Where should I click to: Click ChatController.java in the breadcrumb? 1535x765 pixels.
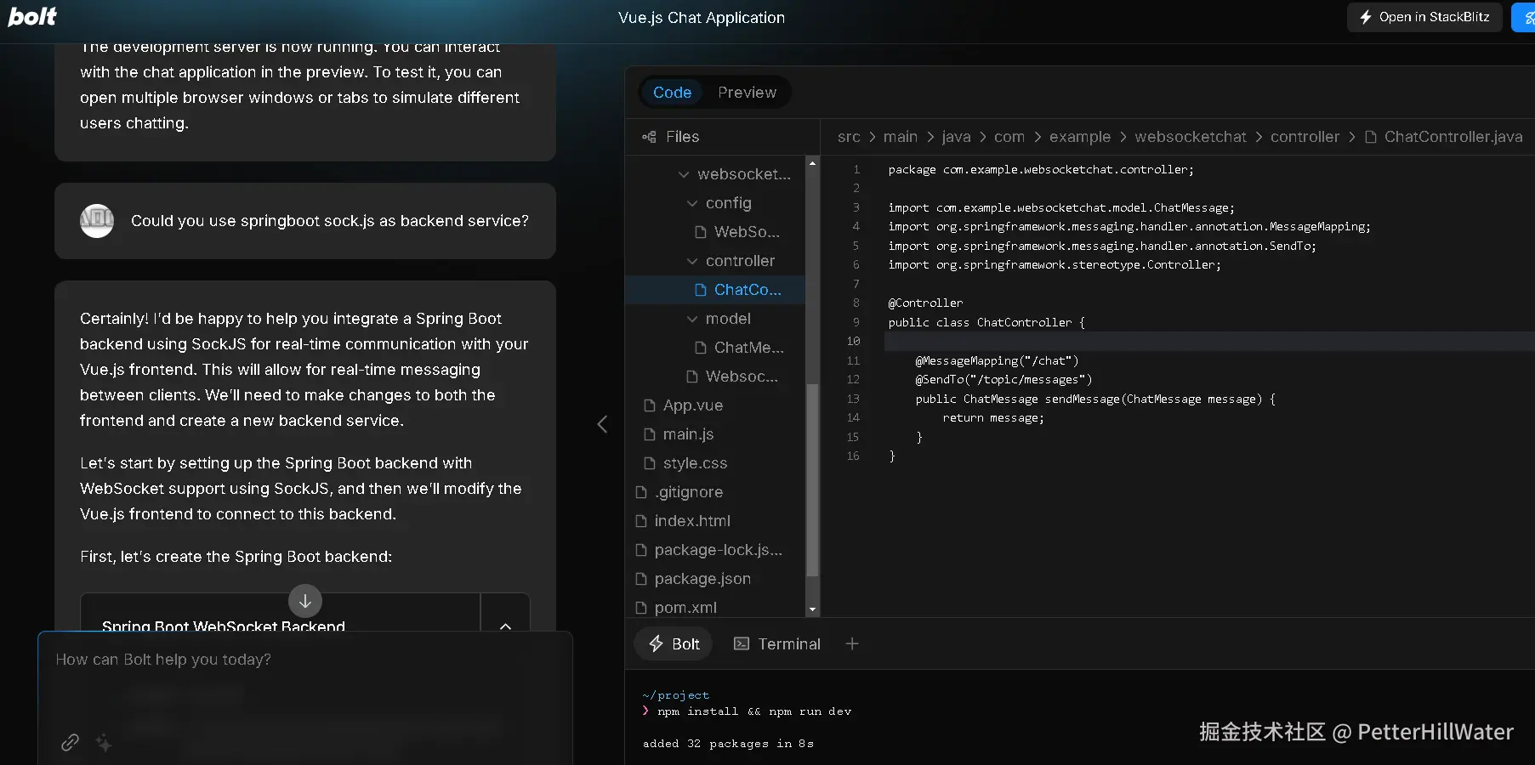tap(1453, 137)
